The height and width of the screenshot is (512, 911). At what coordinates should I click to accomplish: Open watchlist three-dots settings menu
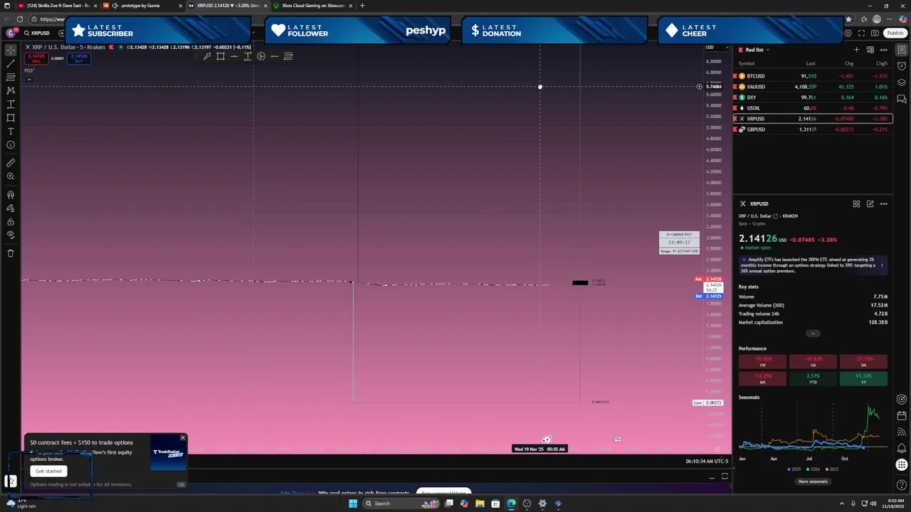coord(883,50)
